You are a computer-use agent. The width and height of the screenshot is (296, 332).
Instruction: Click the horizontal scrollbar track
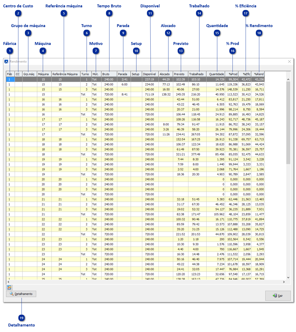pos(146,282)
